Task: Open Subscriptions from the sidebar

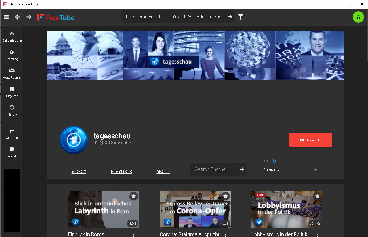Action: [x=12, y=37]
